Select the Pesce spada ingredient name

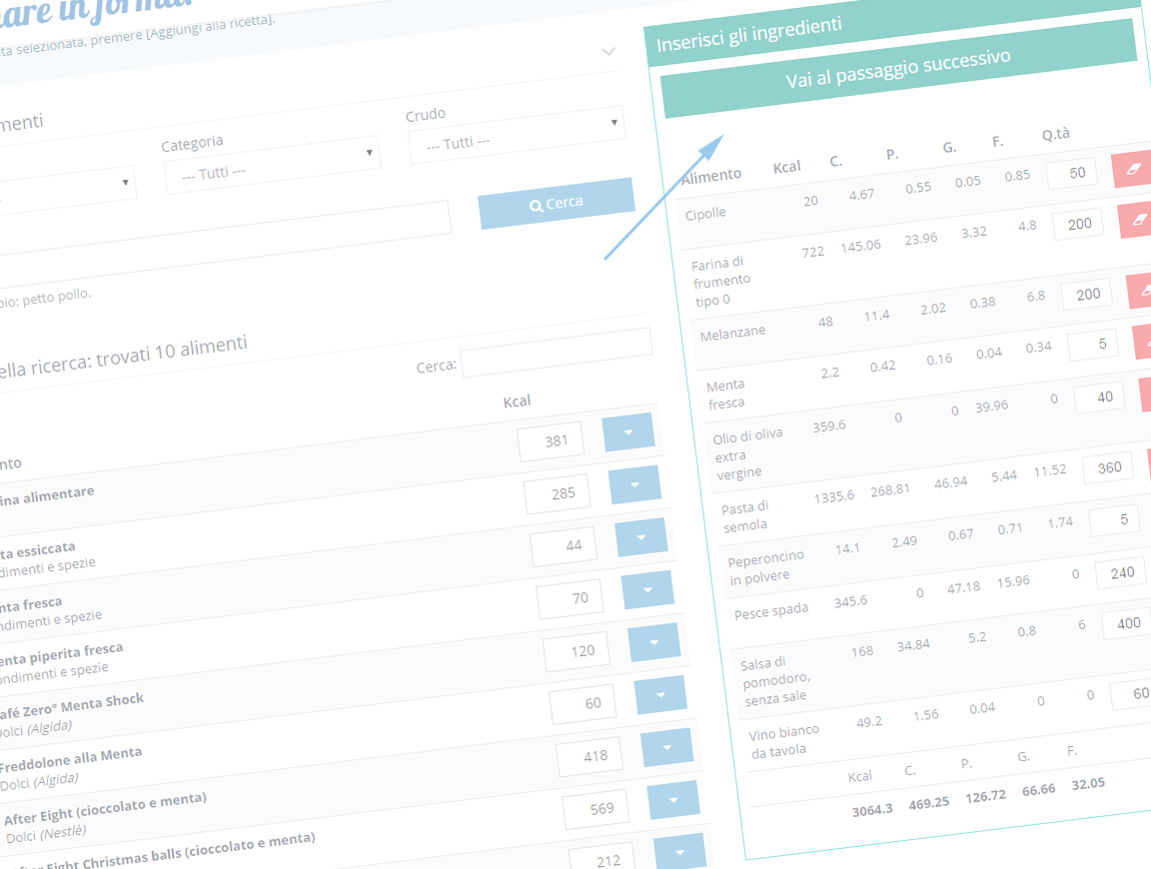click(770, 611)
